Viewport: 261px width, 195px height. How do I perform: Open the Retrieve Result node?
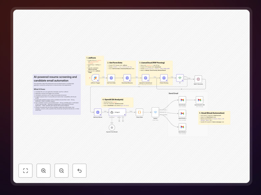(x=98, y=112)
